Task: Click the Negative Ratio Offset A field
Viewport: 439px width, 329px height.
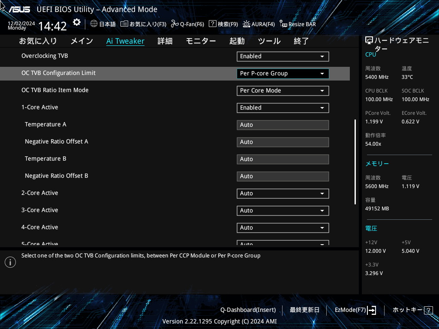Action: point(283,142)
